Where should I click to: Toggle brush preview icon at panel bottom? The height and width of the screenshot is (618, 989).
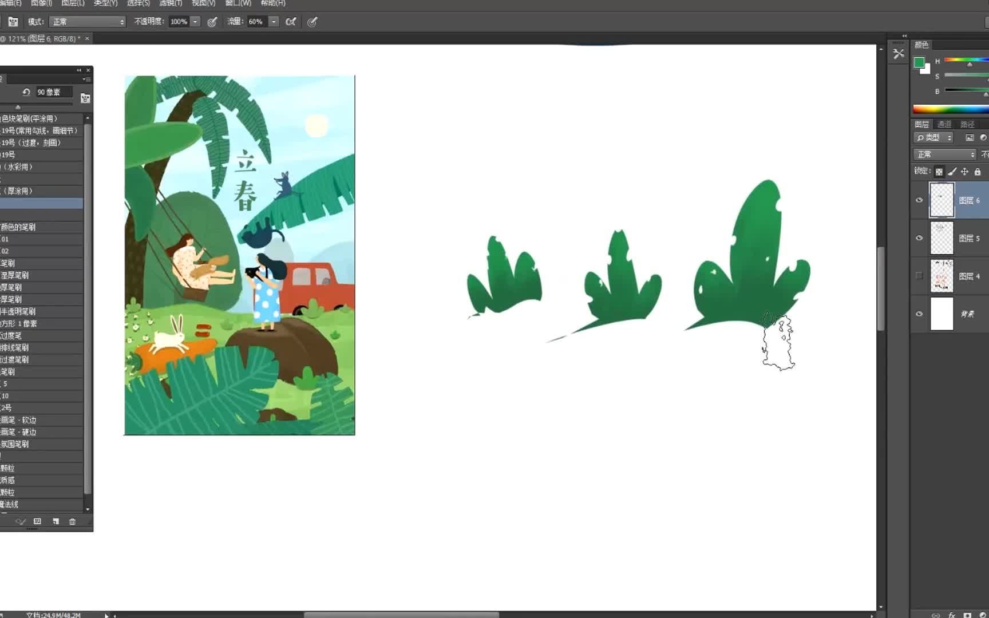tap(21, 522)
